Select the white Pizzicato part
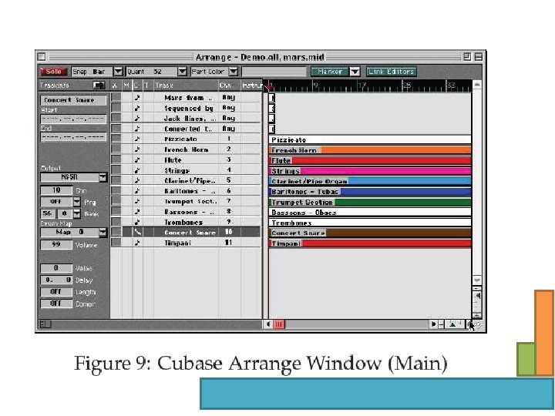Image resolution: width=555 pixels, height=416 pixels. pos(370,139)
